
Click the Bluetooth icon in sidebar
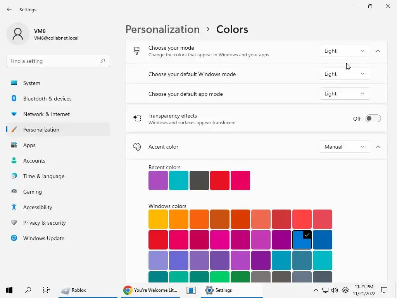pyautogui.click(x=14, y=98)
